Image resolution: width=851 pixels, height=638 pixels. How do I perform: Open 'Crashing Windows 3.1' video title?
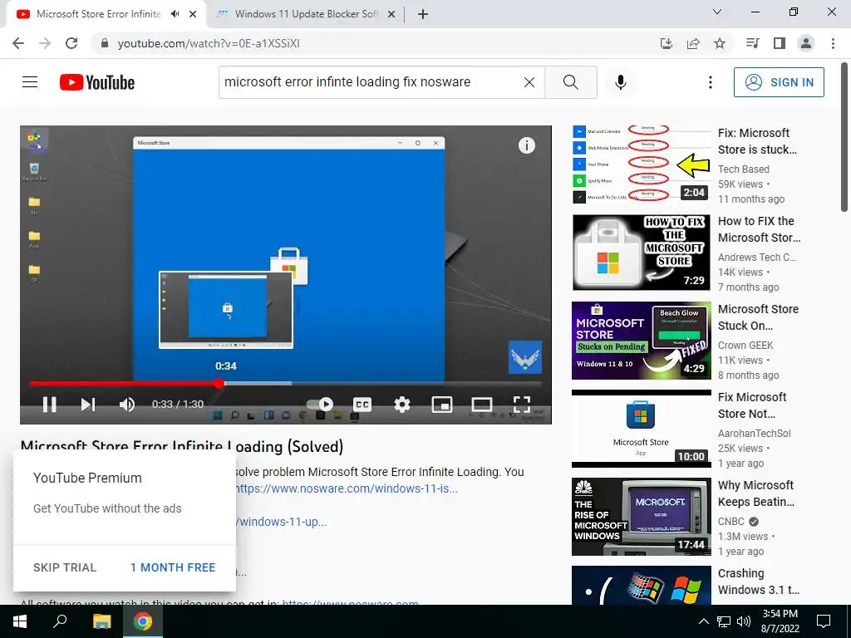tap(758, 582)
